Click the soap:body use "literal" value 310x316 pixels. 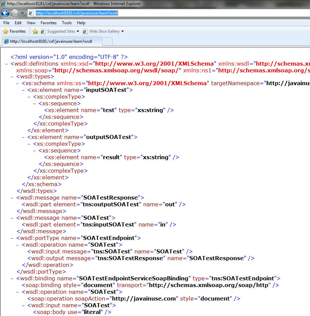pos(92,312)
